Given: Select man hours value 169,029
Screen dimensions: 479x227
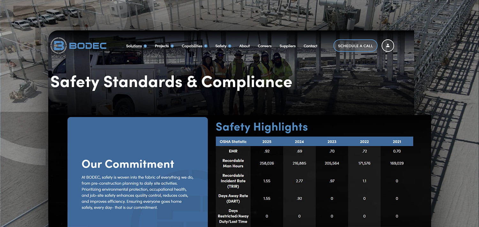Looking at the screenshot, I should click(397, 163).
